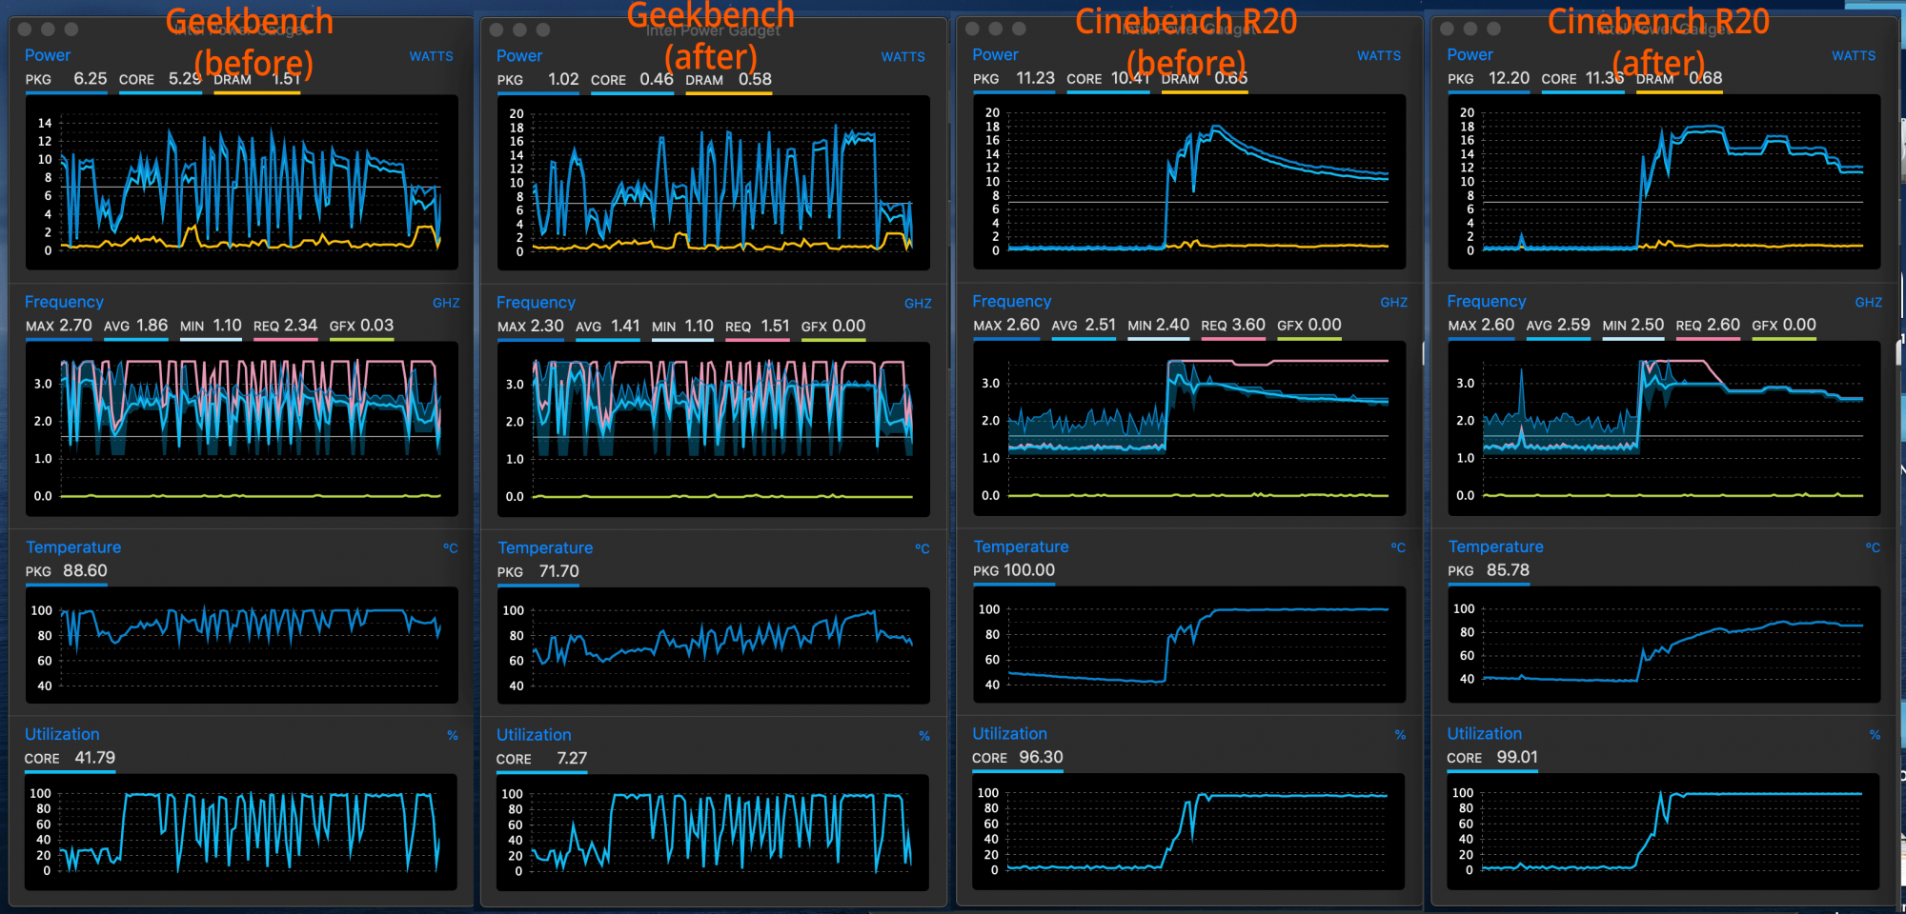The image size is (1906, 914).
Task: Click the 'PKG 85.78' temperature reading
Action: point(1488,571)
